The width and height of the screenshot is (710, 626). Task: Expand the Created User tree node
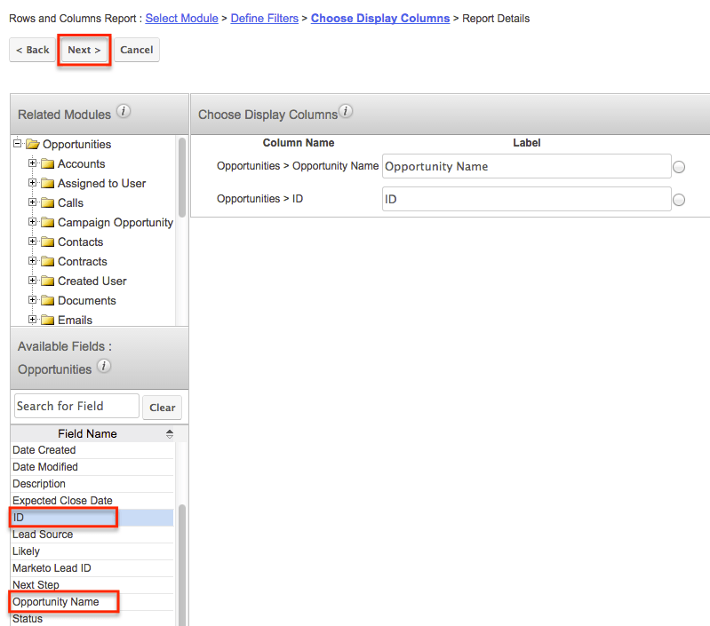click(32, 280)
